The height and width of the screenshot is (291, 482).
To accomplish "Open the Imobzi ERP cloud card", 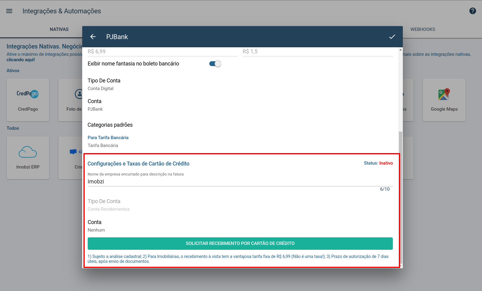I will tap(28, 158).
